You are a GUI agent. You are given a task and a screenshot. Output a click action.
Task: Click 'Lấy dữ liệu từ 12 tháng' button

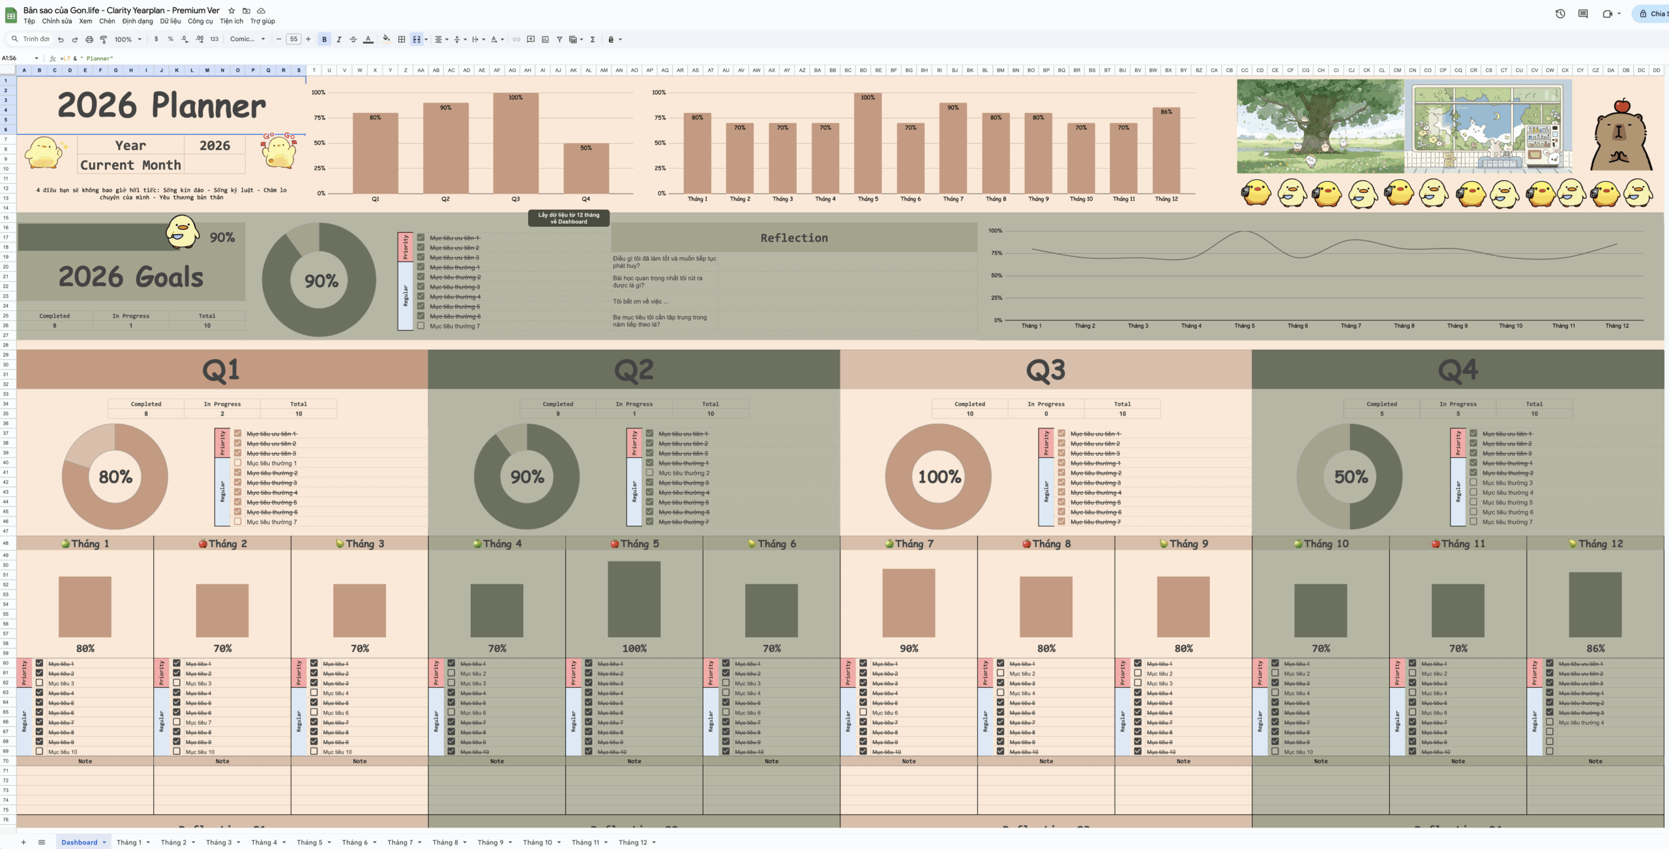point(569,218)
